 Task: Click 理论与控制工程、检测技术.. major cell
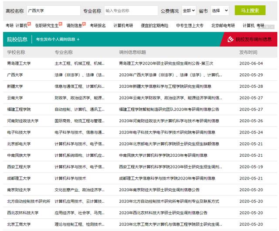[x=79, y=224]
